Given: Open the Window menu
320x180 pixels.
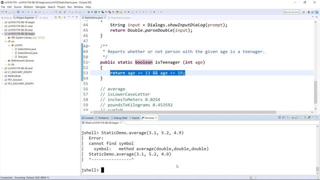Looking at the screenshot, I should (x=78, y=7).
